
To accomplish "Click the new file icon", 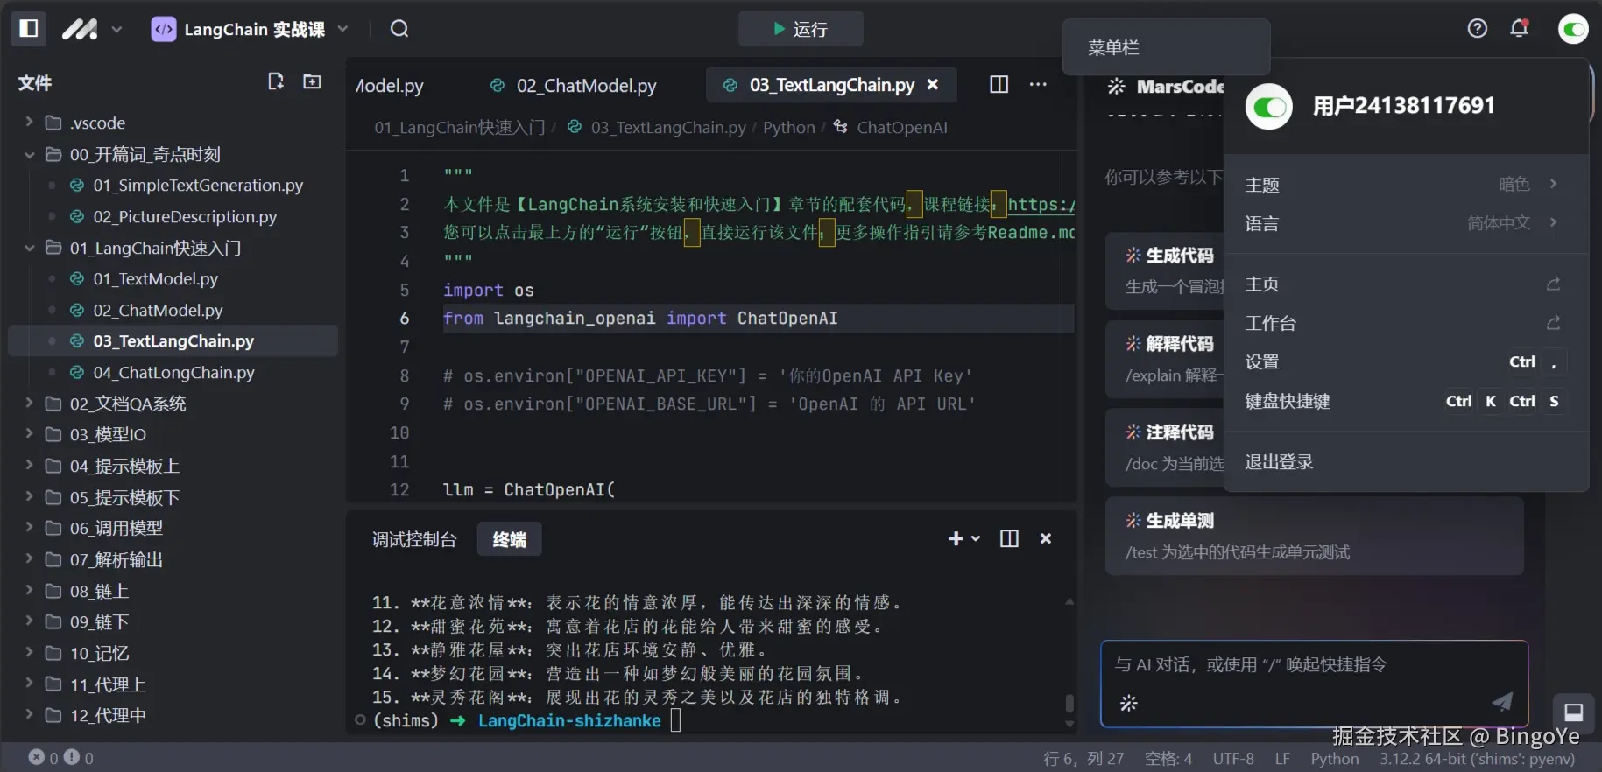I will pyautogui.click(x=276, y=81).
